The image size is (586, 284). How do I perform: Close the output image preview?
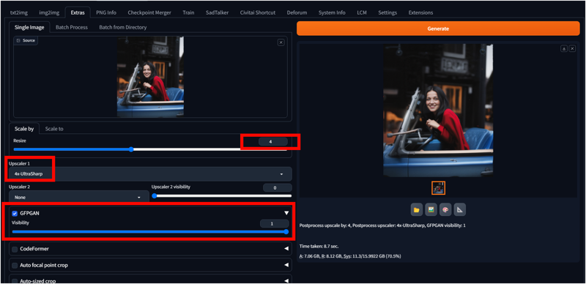pos(572,48)
